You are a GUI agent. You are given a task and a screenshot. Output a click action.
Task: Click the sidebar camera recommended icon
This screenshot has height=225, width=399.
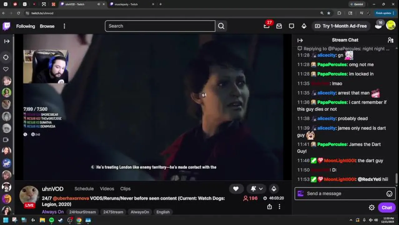(x=6, y=140)
